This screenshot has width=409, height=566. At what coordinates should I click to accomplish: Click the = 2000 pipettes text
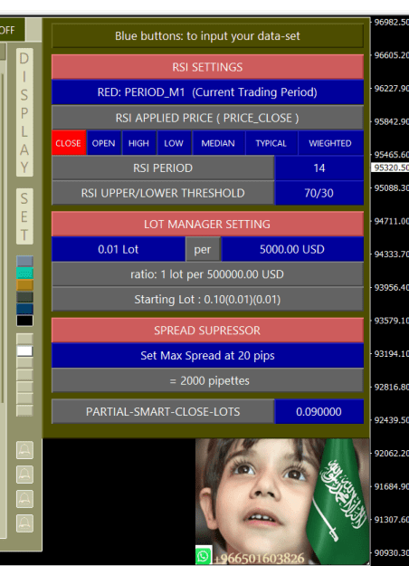(209, 380)
